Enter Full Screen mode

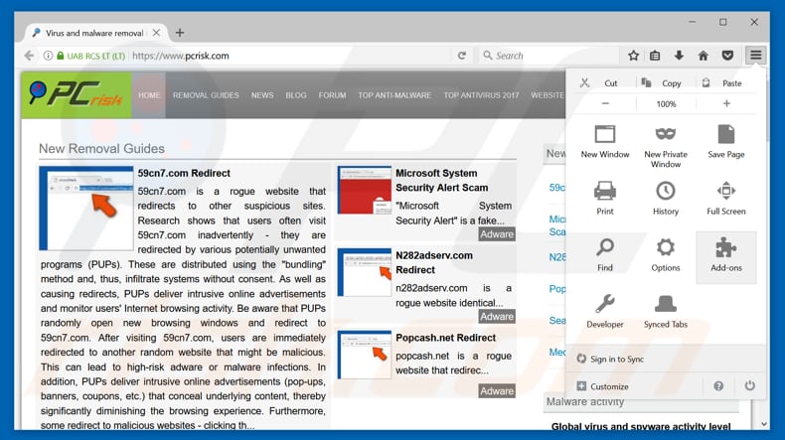(726, 199)
